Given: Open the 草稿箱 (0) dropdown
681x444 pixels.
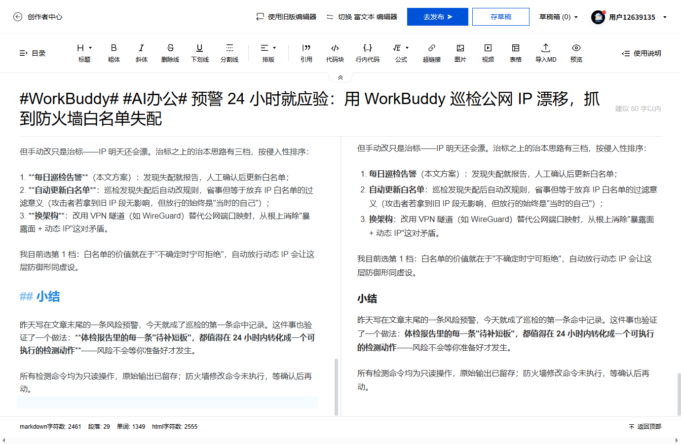Looking at the screenshot, I should pyautogui.click(x=558, y=17).
